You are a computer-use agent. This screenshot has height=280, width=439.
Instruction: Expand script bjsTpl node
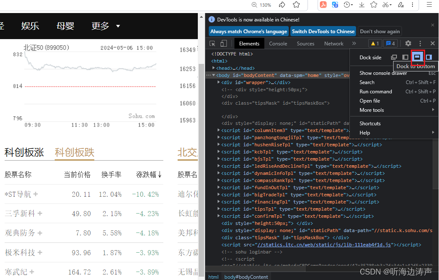tap(219, 158)
